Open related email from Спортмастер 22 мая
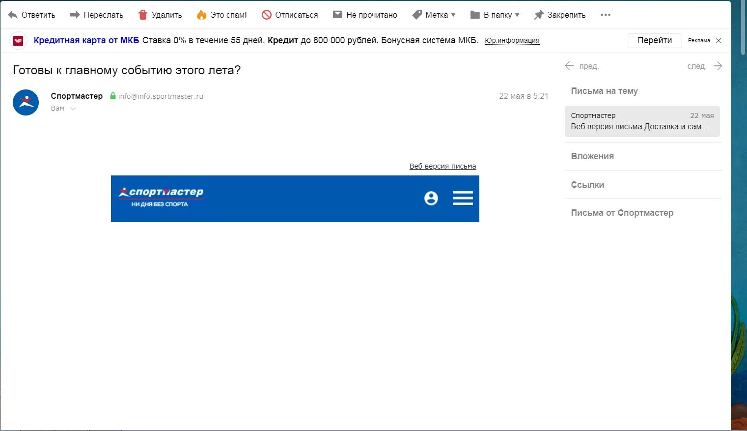 [642, 121]
